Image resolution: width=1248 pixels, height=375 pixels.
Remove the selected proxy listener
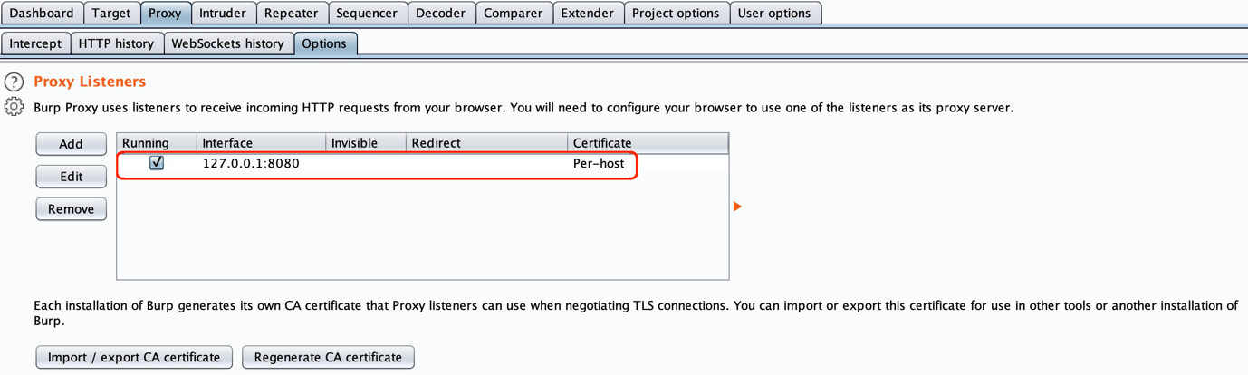(71, 209)
